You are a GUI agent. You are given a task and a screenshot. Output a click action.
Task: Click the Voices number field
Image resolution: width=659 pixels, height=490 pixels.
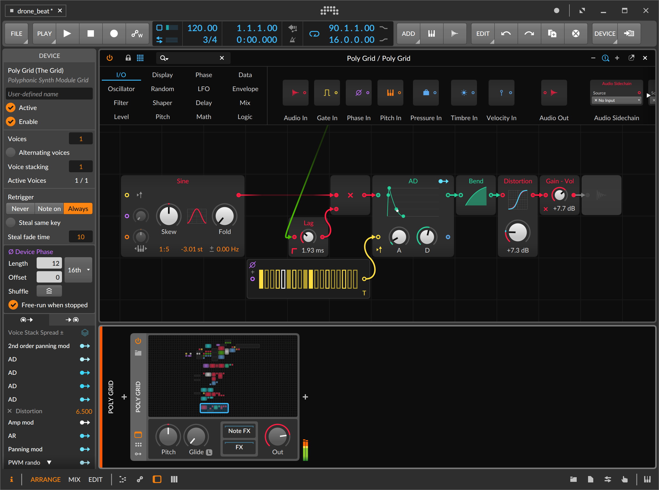point(81,139)
